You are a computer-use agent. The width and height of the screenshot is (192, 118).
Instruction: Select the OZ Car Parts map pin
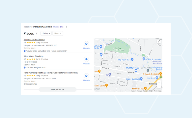pos(148,70)
